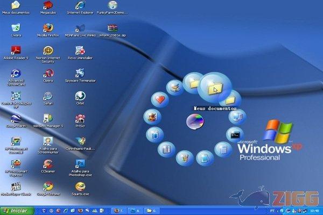Click the red heart bubble in the circle dock
Screen dimensions: 323x215
pyautogui.click(x=159, y=99)
